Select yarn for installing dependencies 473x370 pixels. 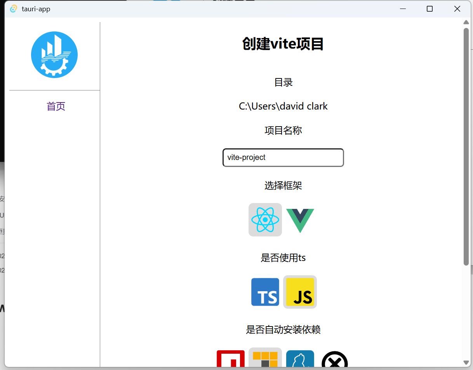point(300,359)
